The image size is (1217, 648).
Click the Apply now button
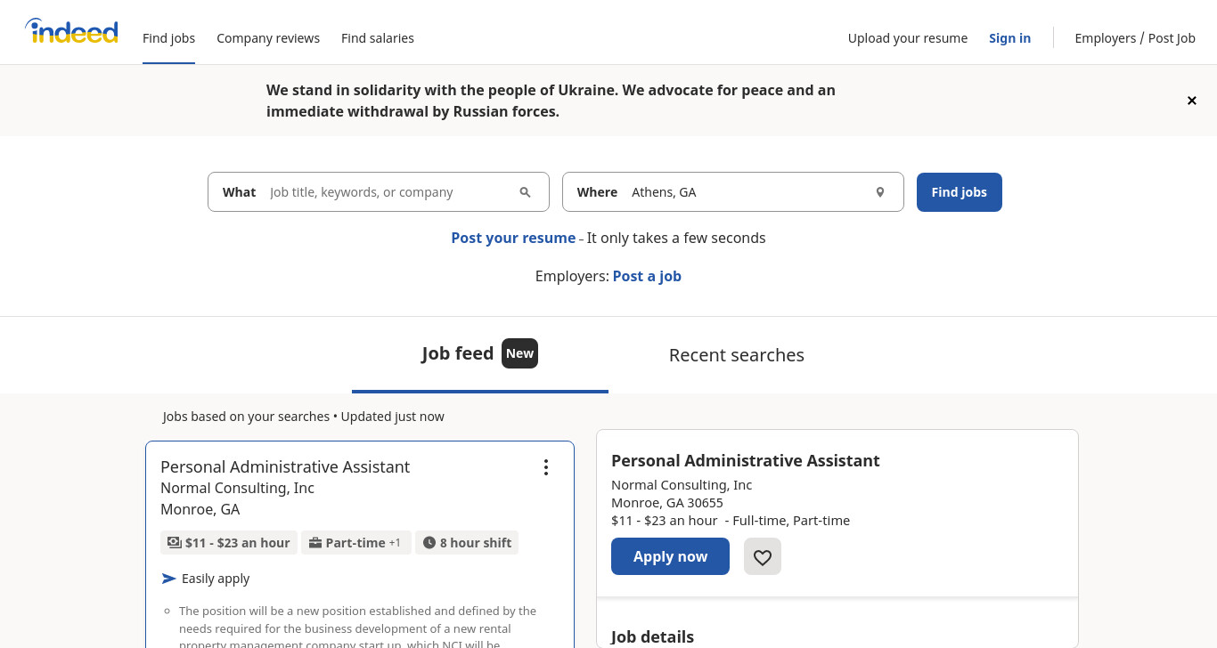coord(670,556)
